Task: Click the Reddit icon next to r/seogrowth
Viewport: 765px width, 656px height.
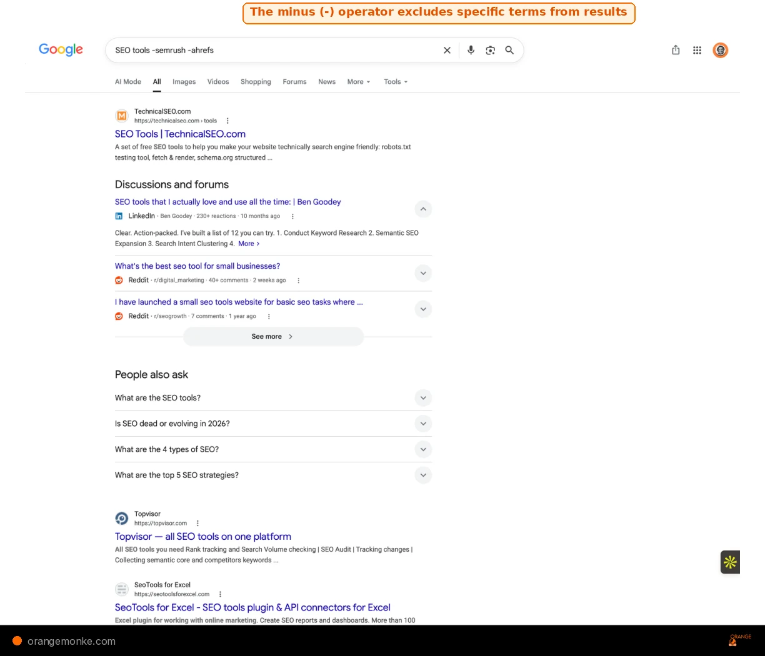Action: coord(119,316)
